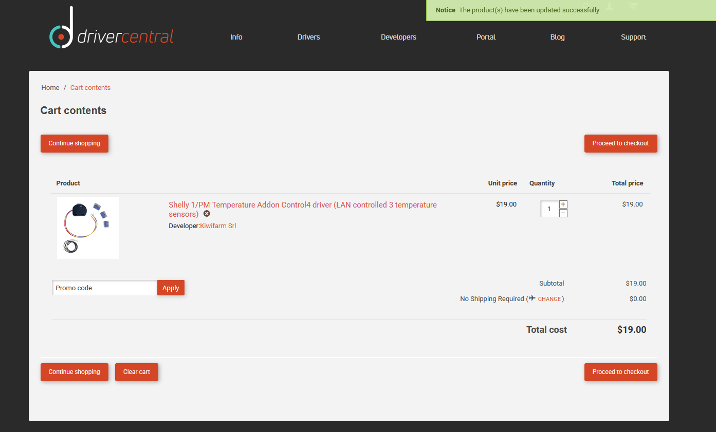The height and width of the screenshot is (432, 716).
Task: Open the Support menu
Action: [634, 37]
